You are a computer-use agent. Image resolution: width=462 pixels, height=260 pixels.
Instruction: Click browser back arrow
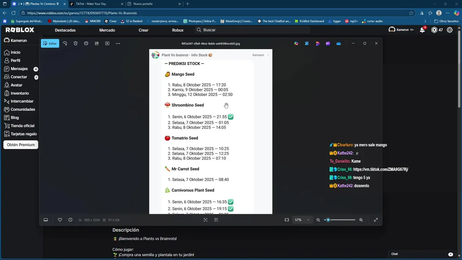click(5, 13)
